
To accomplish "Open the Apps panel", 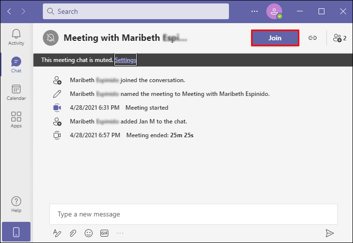I will [16, 120].
